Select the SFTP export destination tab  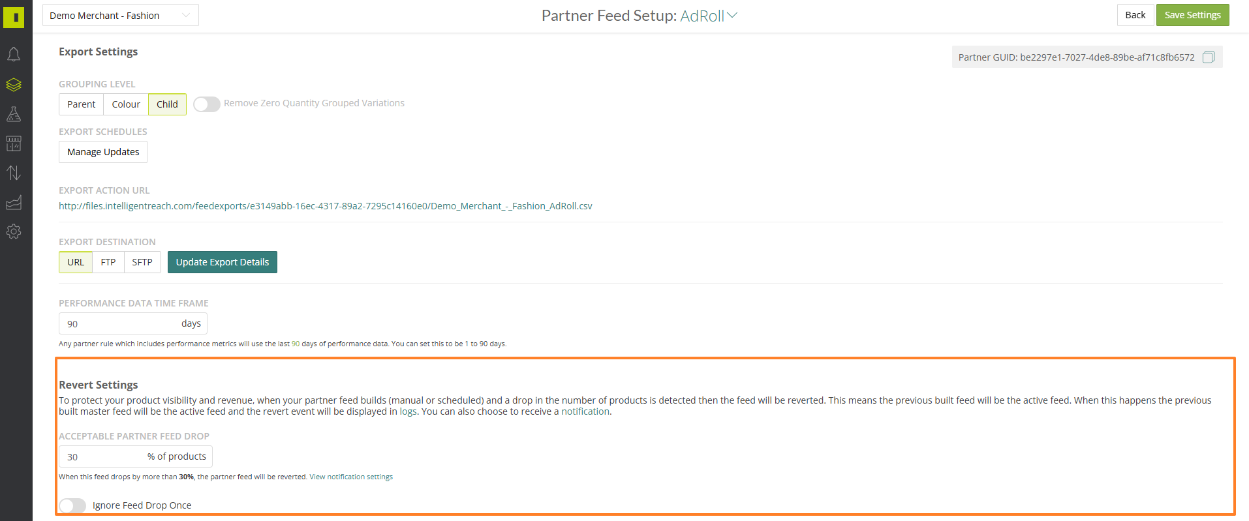click(x=142, y=262)
